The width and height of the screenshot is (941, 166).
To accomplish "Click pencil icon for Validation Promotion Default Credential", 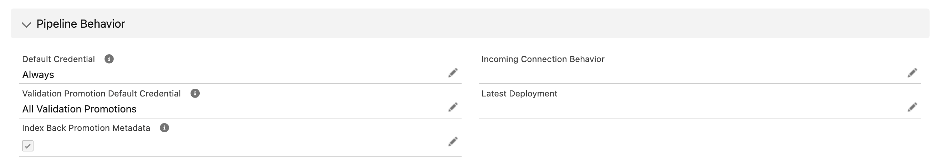I will pos(453,107).
